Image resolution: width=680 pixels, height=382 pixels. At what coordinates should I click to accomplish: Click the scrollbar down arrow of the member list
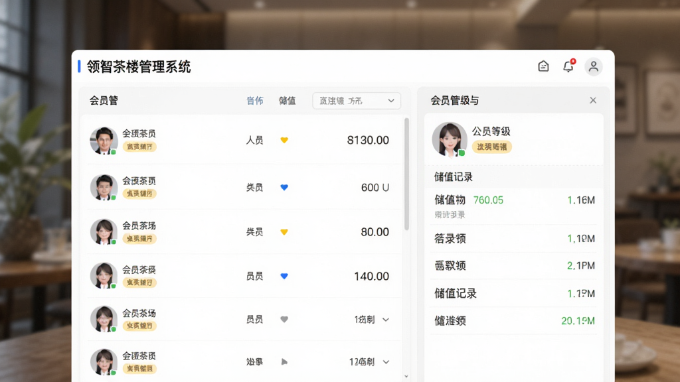[x=406, y=377]
